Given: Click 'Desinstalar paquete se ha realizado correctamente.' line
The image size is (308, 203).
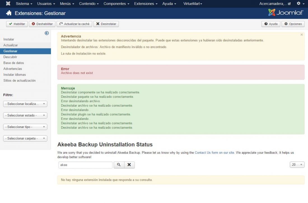Looking at the screenshot, I should click(97, 97).
